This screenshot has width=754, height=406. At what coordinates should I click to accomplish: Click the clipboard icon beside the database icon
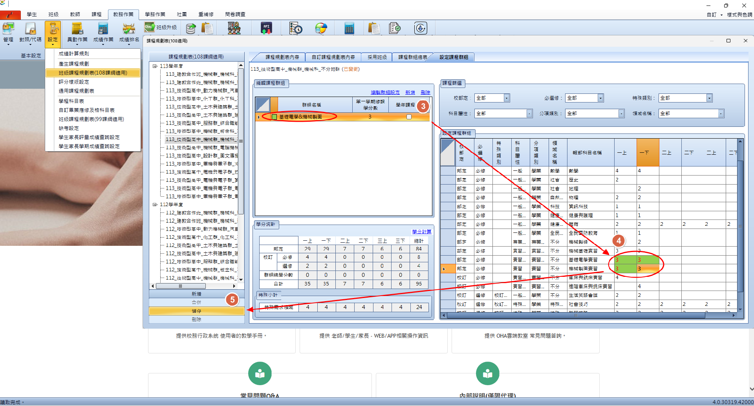(x=207, y=28)
